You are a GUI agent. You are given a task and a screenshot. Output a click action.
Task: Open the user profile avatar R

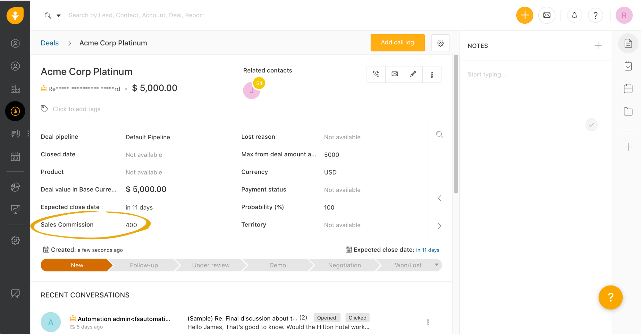tap(624, 15)
